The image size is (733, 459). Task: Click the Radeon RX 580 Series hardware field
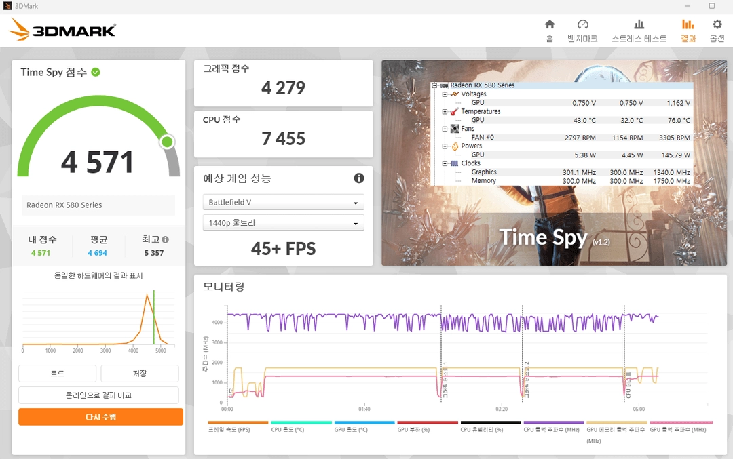point(98,205)
